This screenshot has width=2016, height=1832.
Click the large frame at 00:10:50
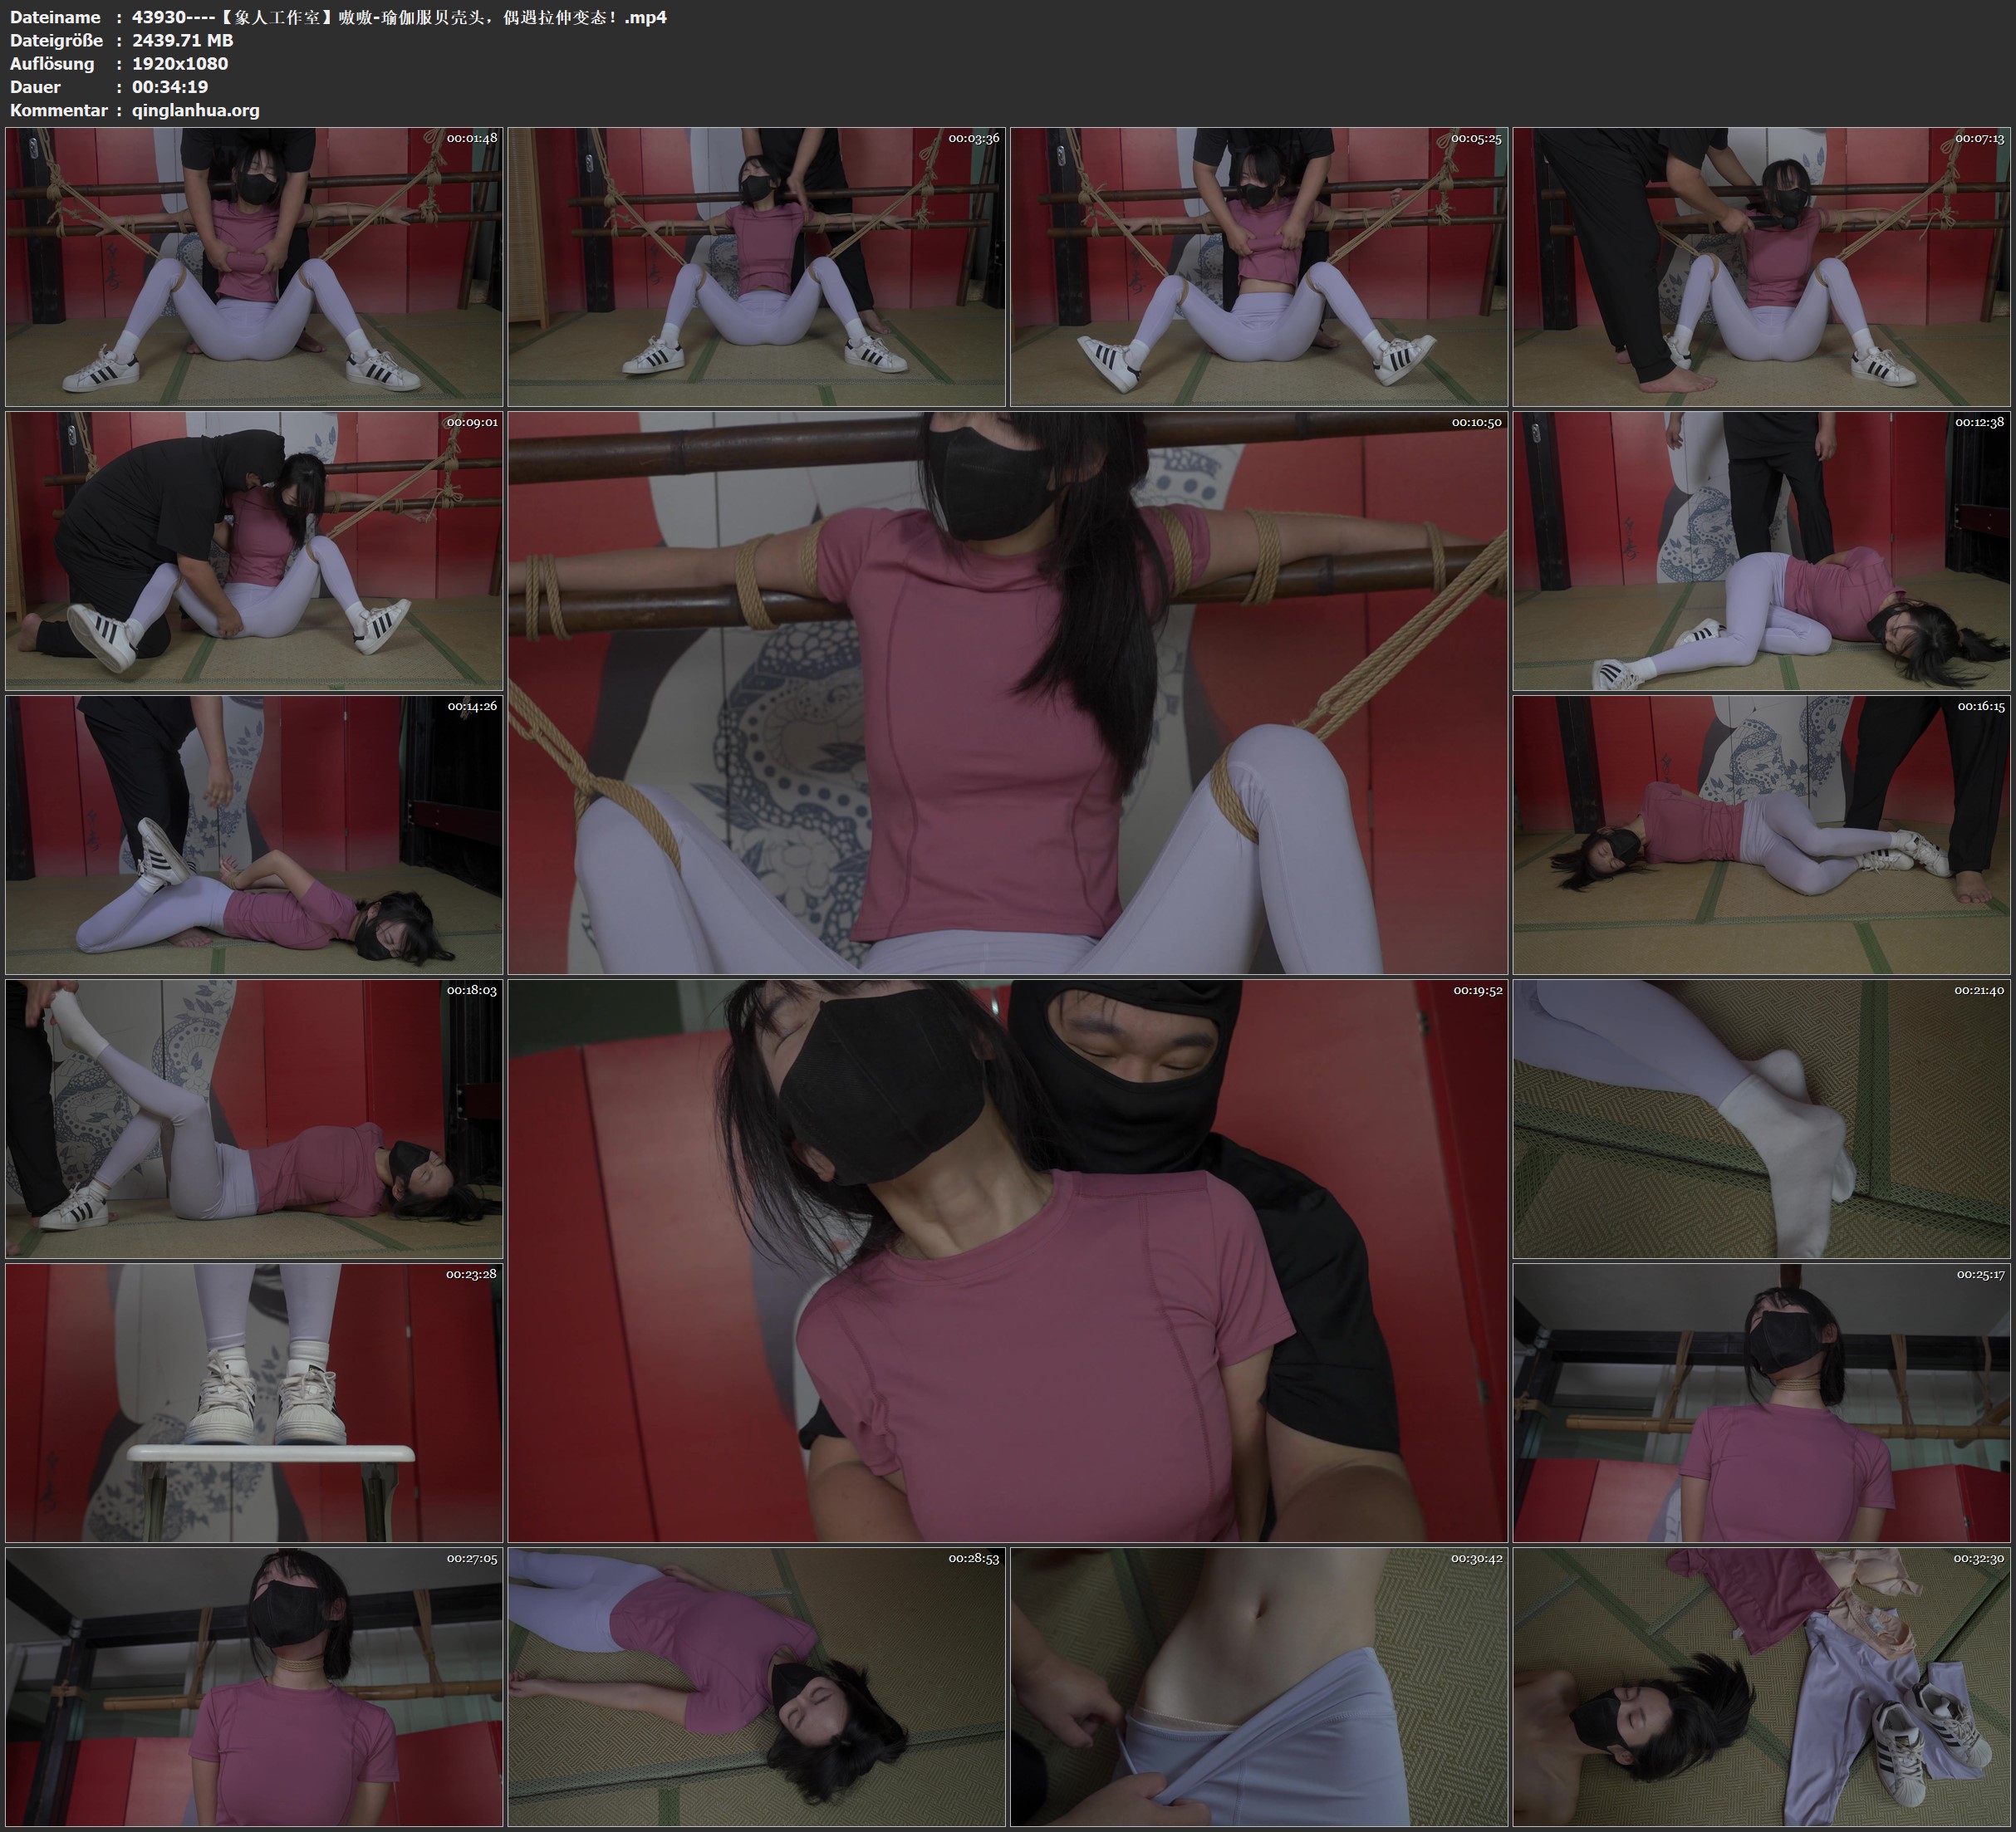pos(1007,692)
